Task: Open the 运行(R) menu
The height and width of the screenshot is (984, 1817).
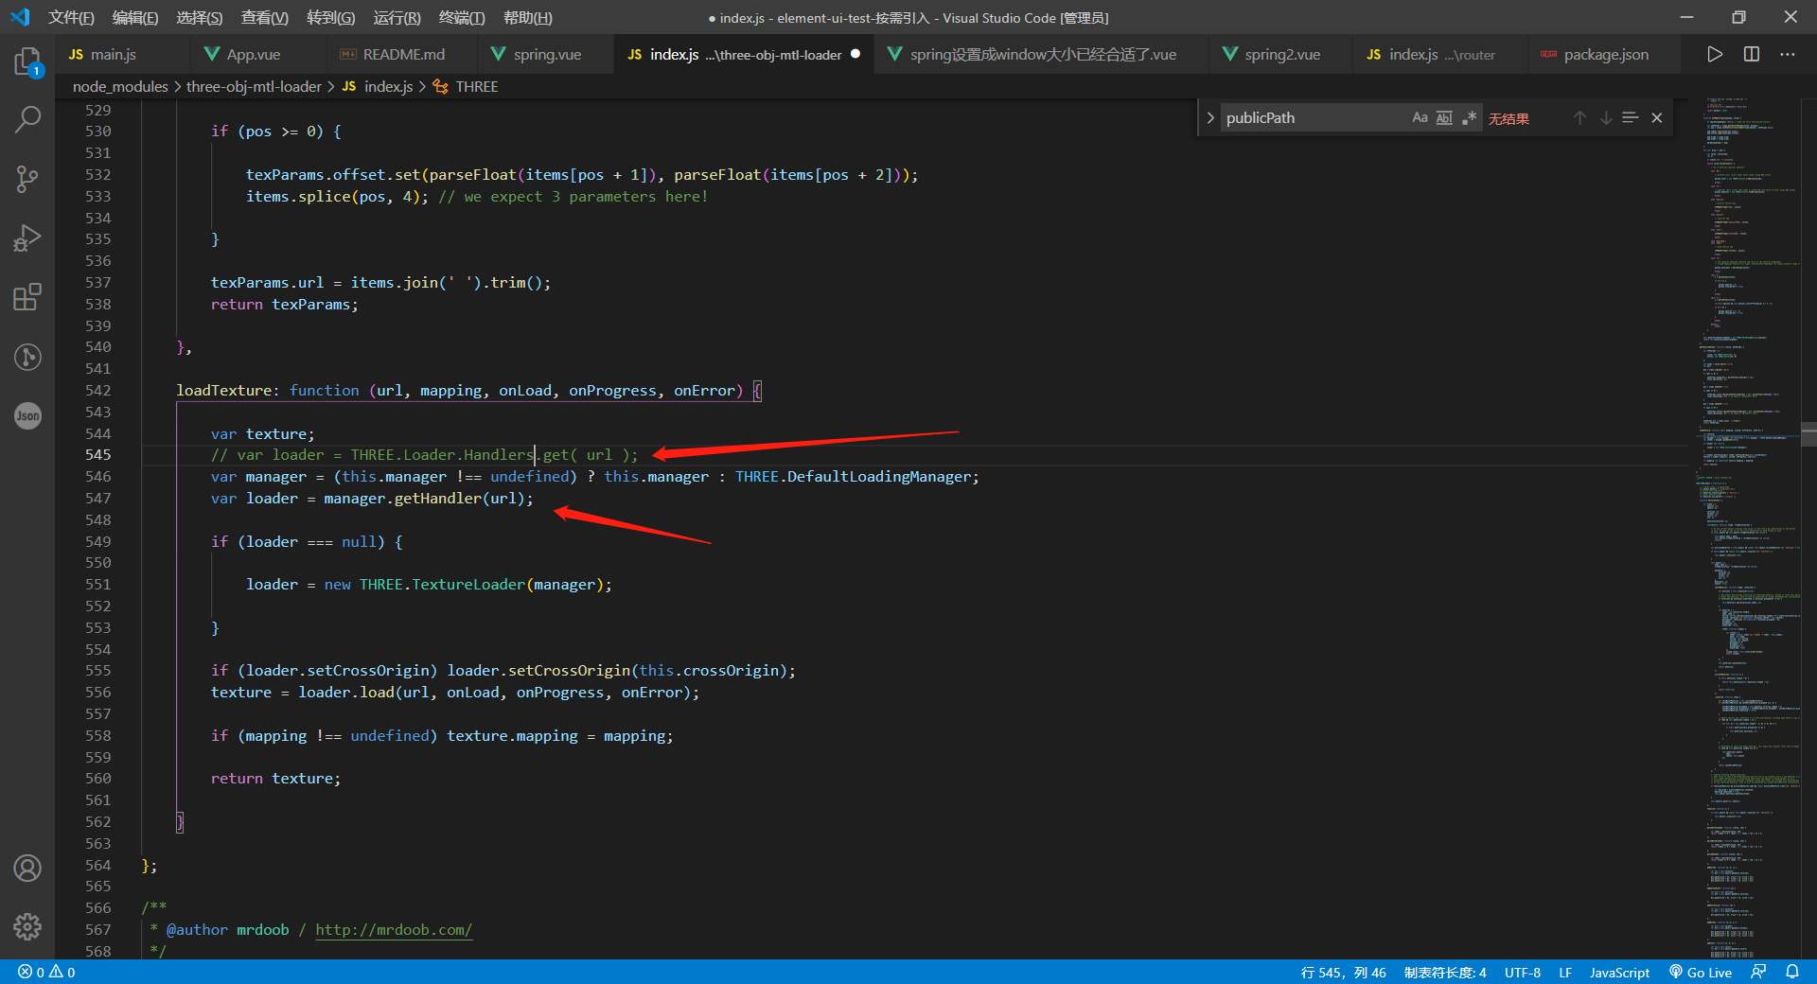Action: click(397, 18)
